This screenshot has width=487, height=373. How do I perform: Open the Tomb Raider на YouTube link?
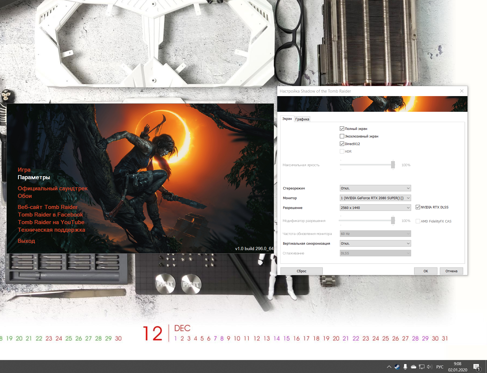pyautogui.click(x=51, y=222)
